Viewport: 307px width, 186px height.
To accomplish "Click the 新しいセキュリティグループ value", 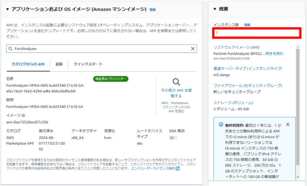I will (x=237, y=92).
